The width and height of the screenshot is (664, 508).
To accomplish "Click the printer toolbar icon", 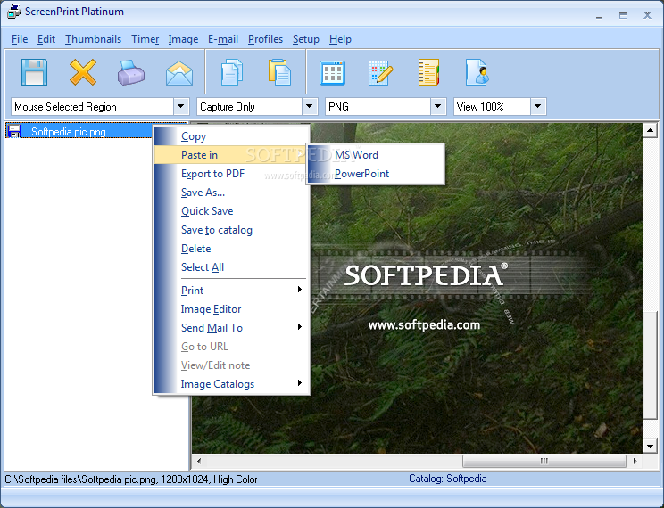I will coord(131,72).
